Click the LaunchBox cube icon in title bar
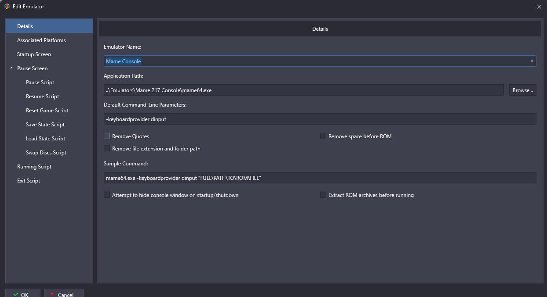 coord(7,7)
